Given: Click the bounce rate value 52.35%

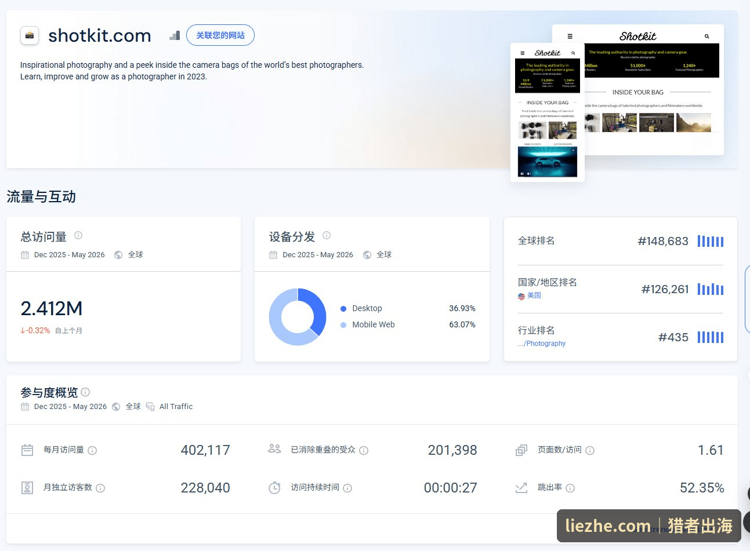Looking at the screenshot, I should (x=702, y=488).
